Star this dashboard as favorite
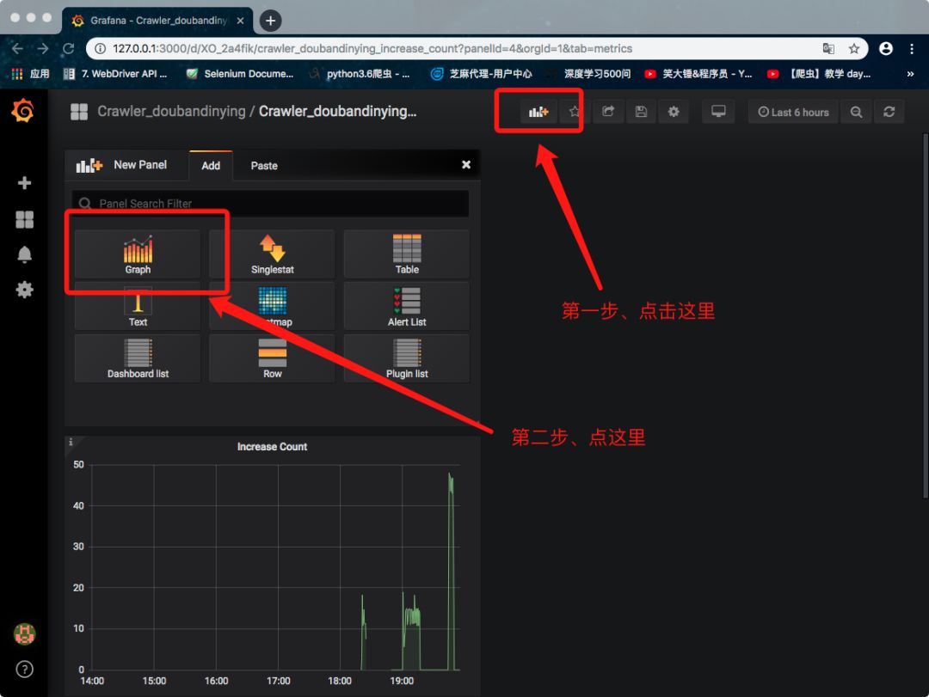The width and height of the screenshot is (929, 697). pyautogui.click(x=574, y=112)
